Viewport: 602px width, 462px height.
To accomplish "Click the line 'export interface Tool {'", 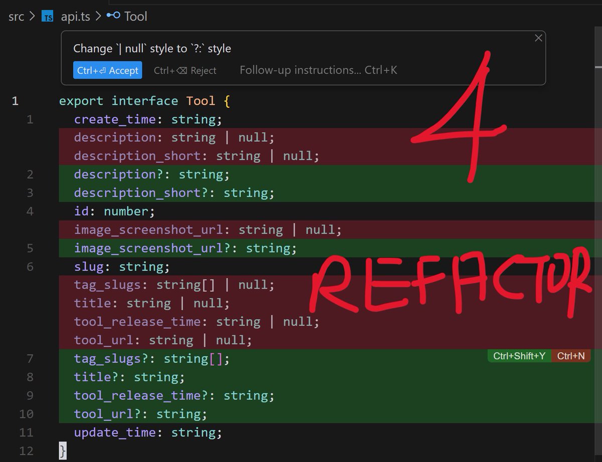I will click(x=144, y=101).
